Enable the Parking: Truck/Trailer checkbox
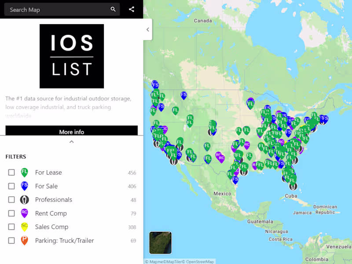352x264 pixels. [11, 240]
